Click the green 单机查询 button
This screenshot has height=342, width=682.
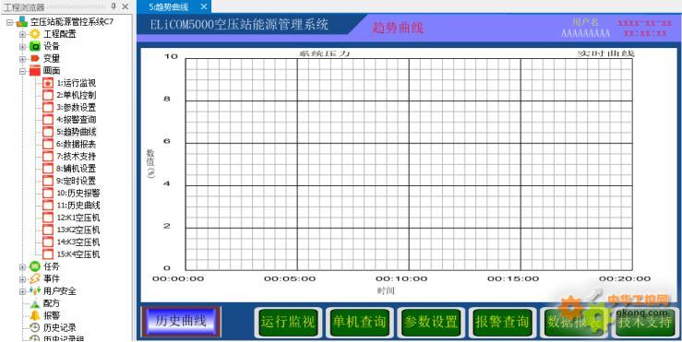(x=359, y=322)
